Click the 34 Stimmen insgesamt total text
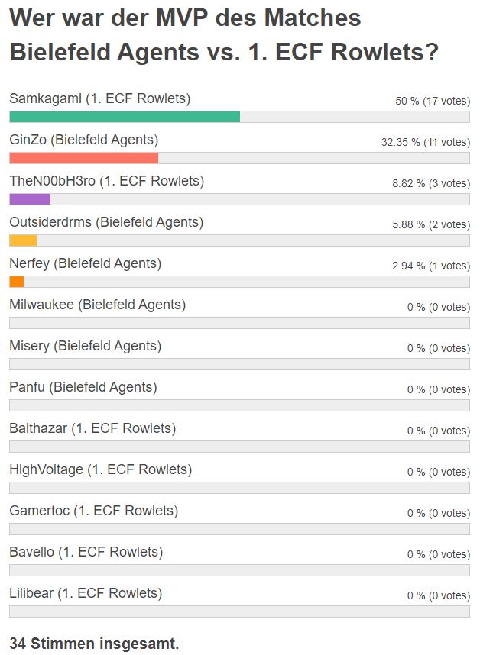 [94, 644]
